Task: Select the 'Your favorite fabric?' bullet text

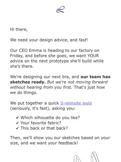Action: pos(41,123)
